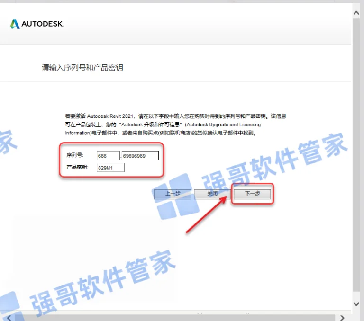The width and height of the screenshot is (364, 321).
Task: Click the Autodesk logo
Action: [x=37, y=24]
